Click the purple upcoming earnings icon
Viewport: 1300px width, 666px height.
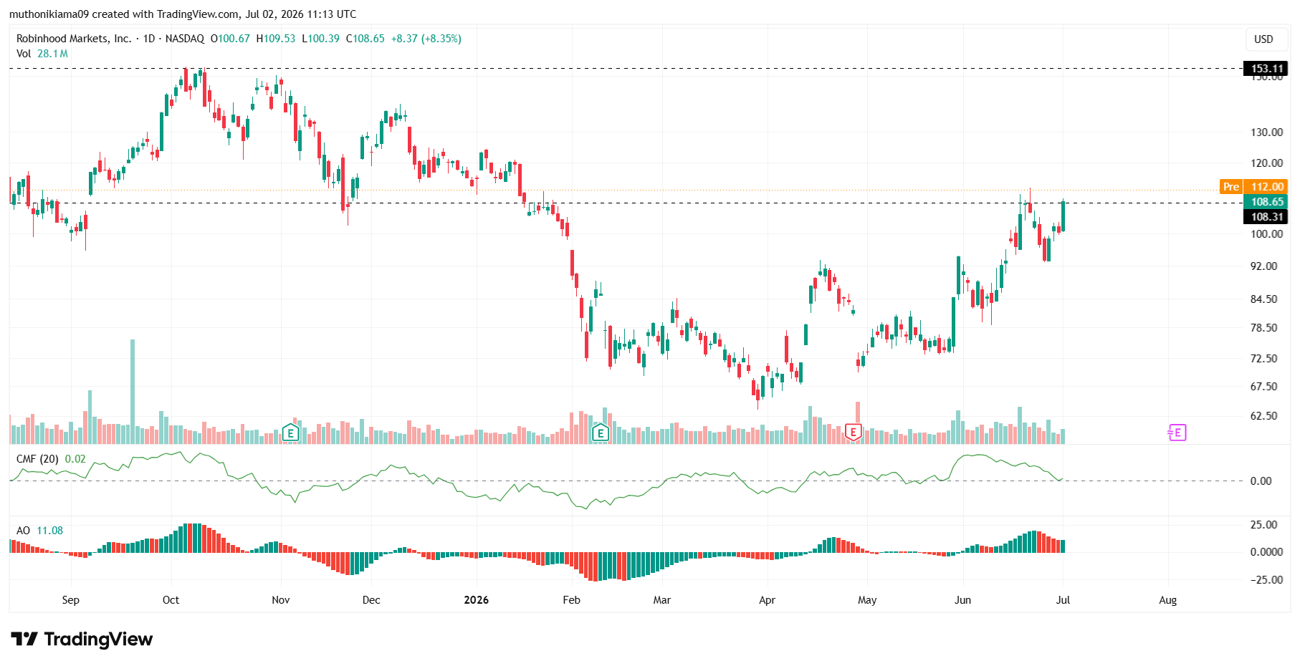(x=1177, y=432)
